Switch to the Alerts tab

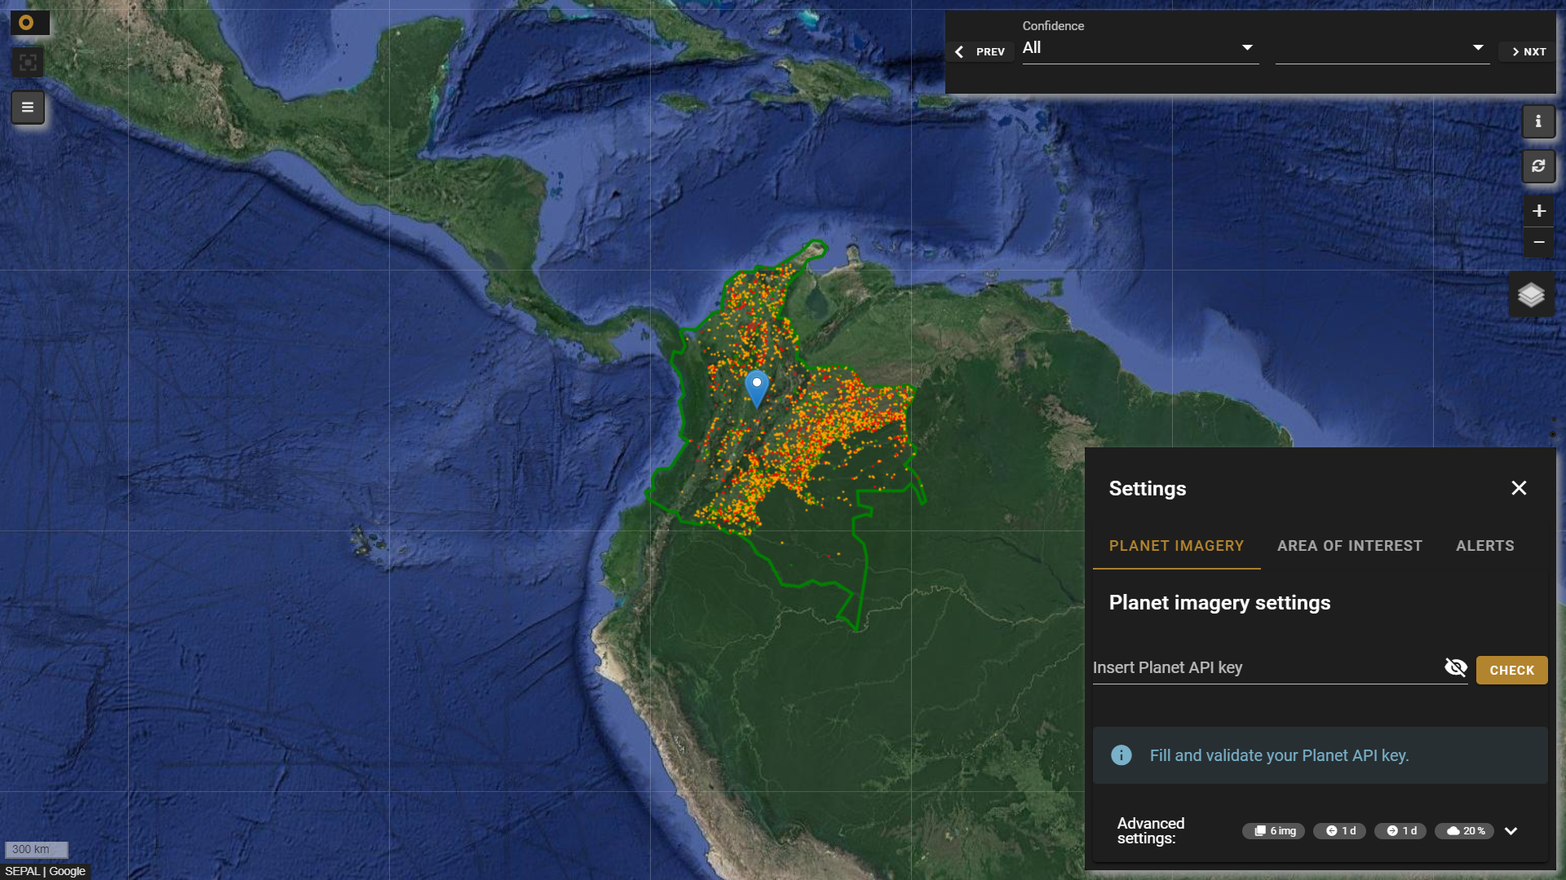[1484, 546]
